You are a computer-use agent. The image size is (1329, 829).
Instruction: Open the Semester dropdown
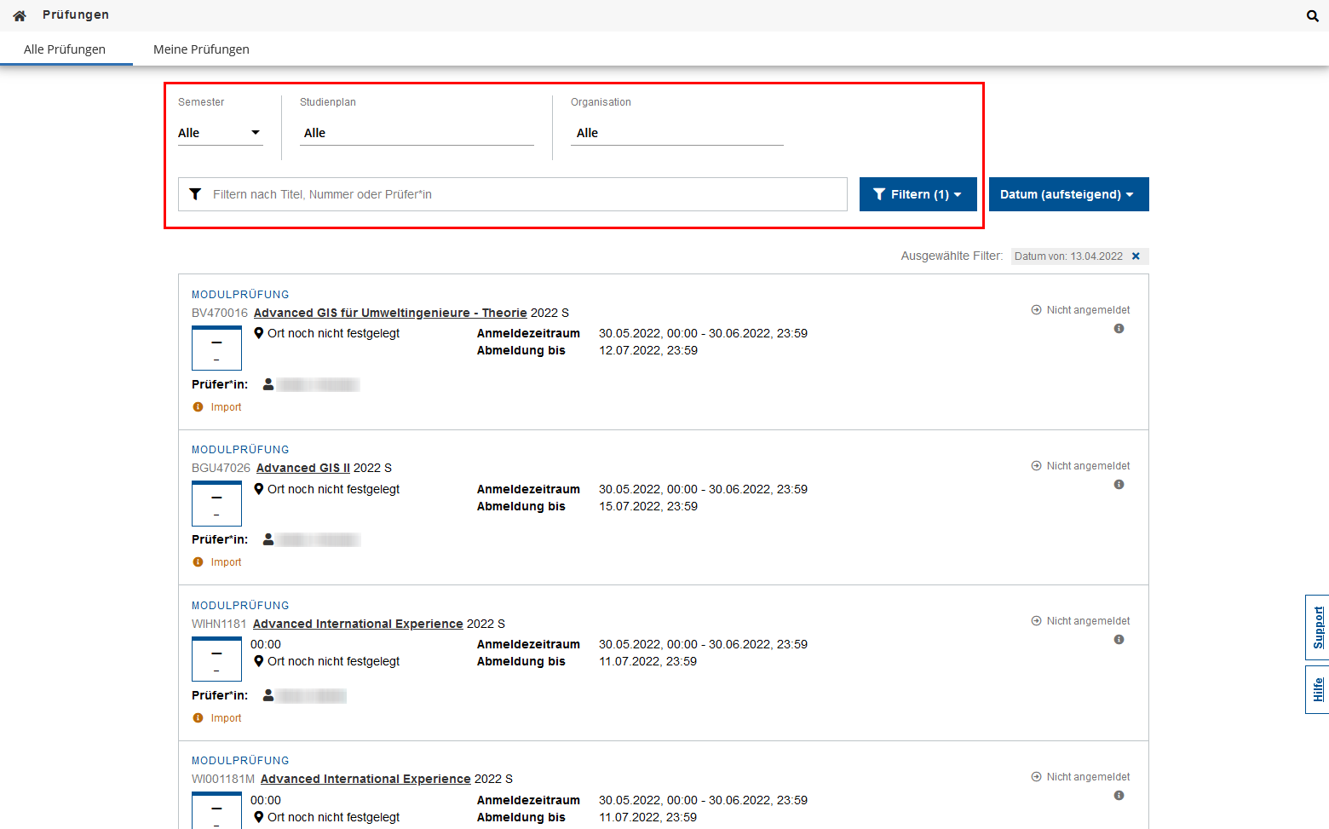(x=220, y=133)
